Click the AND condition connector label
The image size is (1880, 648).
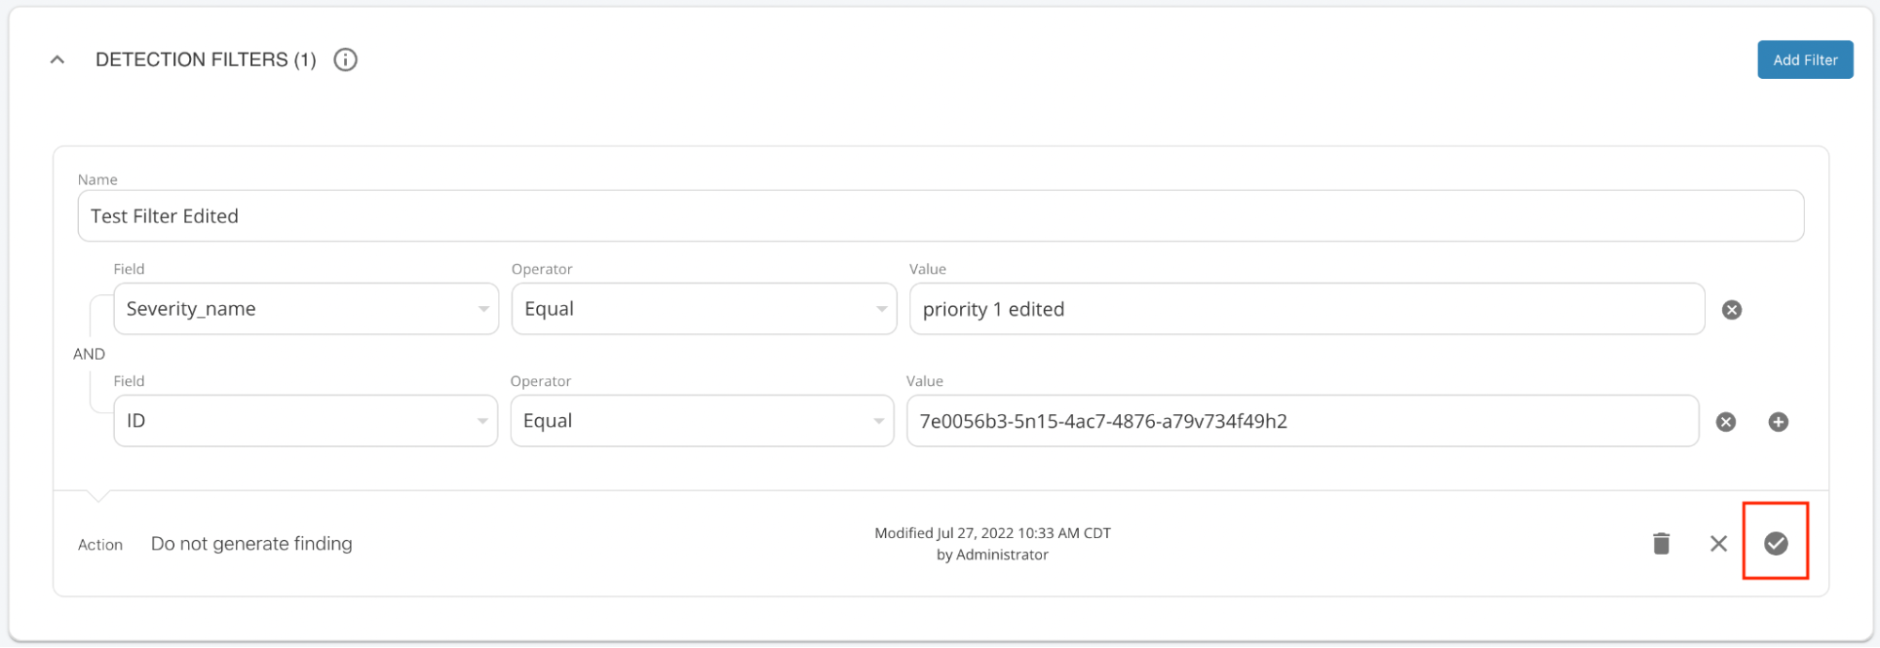(89, 354)
